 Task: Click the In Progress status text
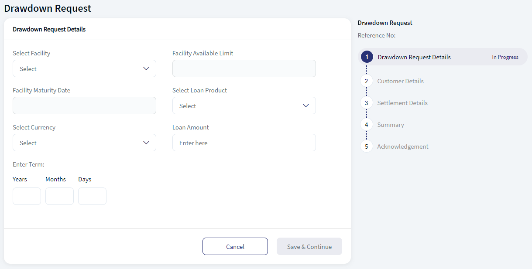[505, 57]
